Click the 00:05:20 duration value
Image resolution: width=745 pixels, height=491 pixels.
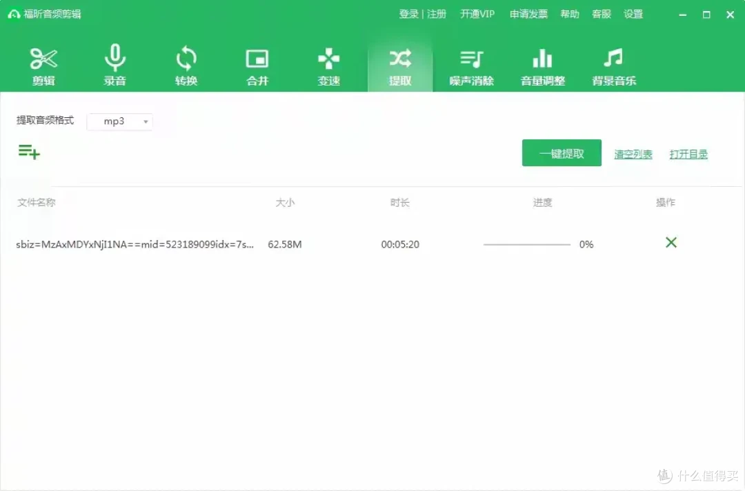(x=400, y=245)
